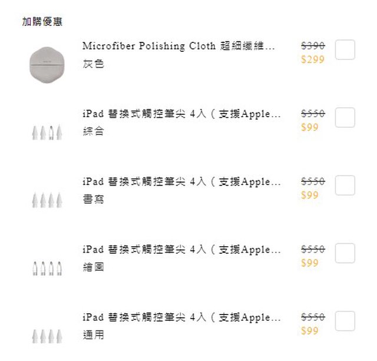Click the $99 price for 通用 pen tips
377x361 pixels.
coord(309,331)
